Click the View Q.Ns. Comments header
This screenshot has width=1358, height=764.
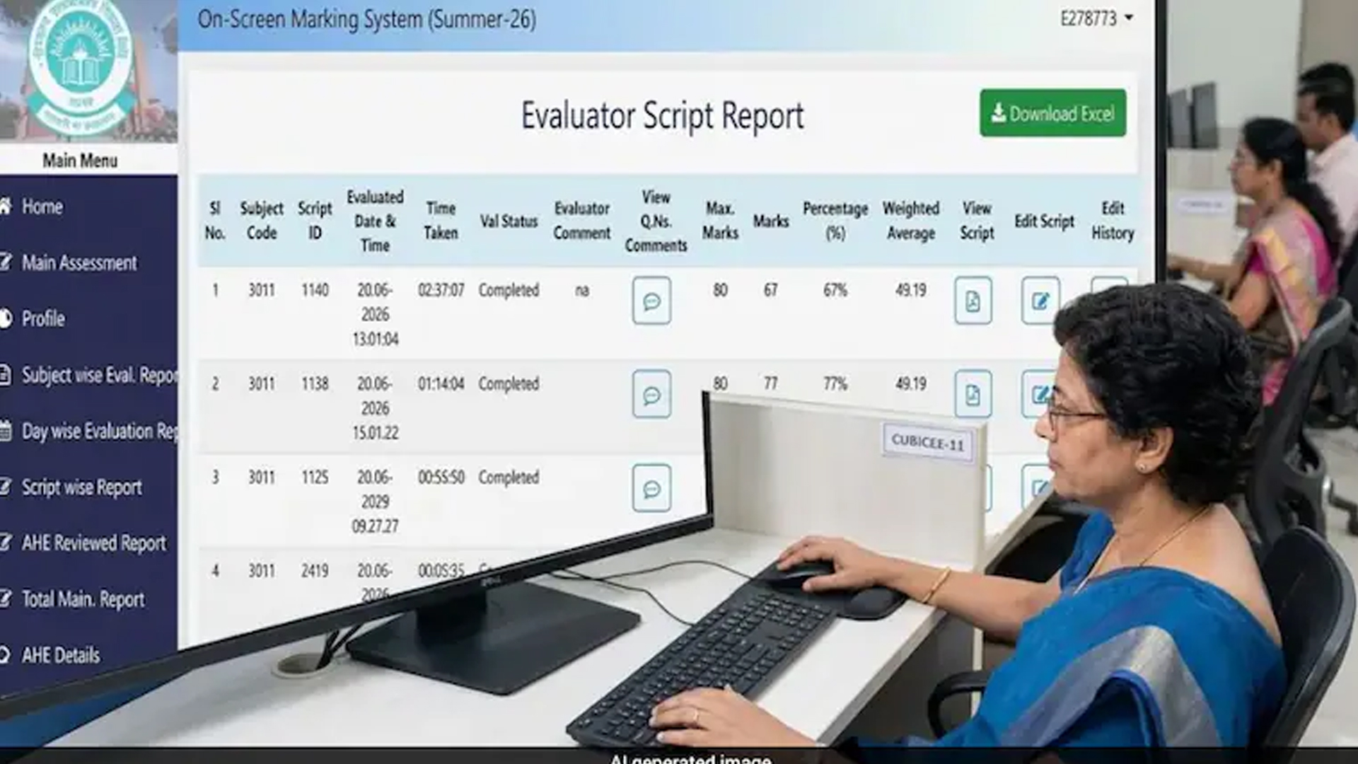(656, 221)
